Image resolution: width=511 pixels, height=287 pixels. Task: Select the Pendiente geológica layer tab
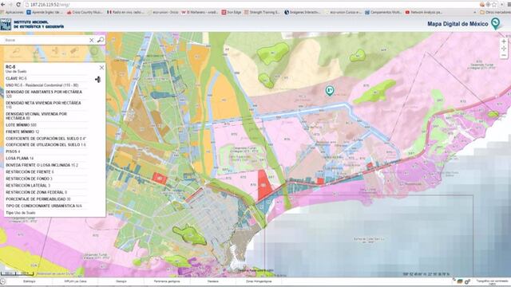click(167, 281)
